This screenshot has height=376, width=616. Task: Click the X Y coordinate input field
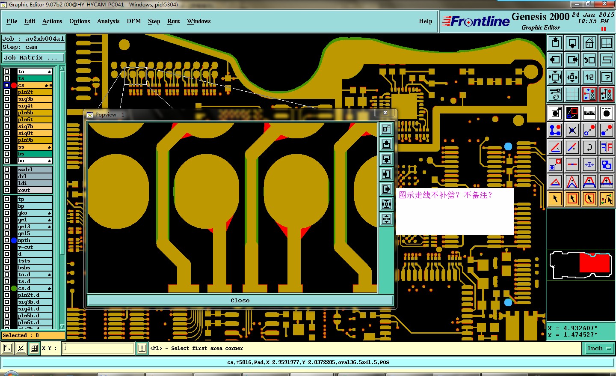pos(98,348)
